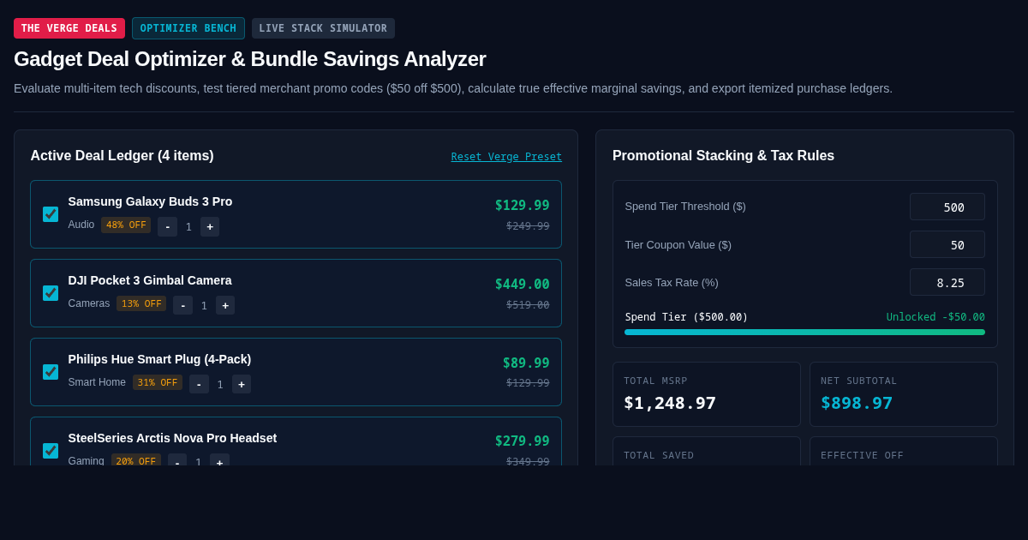Click the 20% OFF discount badge

click(136, 460)
